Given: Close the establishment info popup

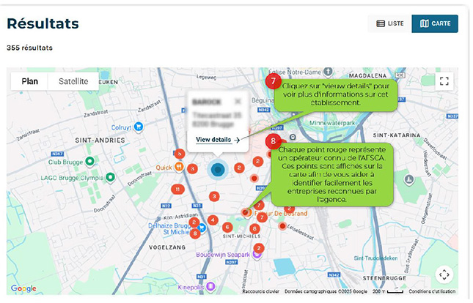Looking at the screenshot, I should pos(238,101).
